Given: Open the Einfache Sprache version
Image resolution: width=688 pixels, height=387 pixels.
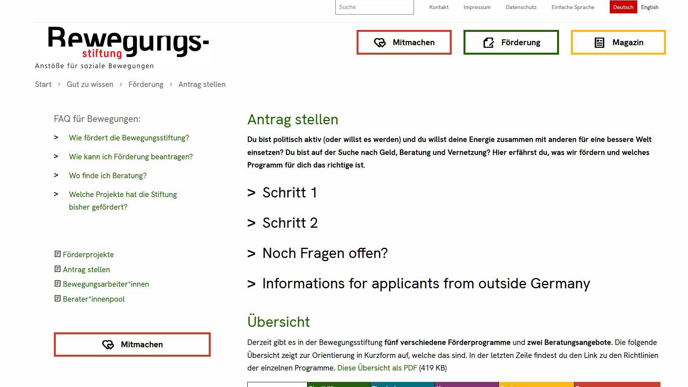Looking at the screenshot, I should (x=572, y=7).
